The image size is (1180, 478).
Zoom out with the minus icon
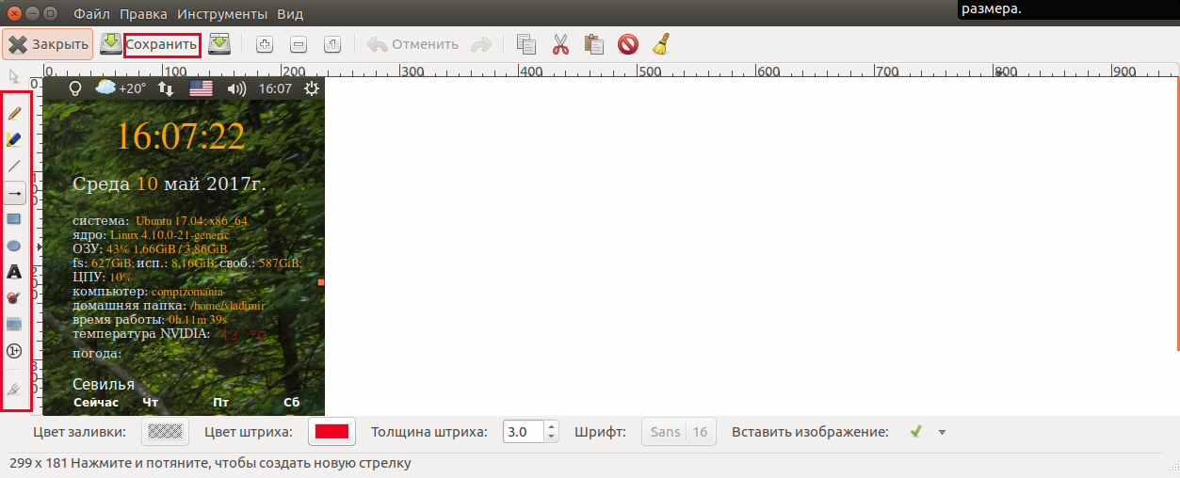click(x=299, y=44)
